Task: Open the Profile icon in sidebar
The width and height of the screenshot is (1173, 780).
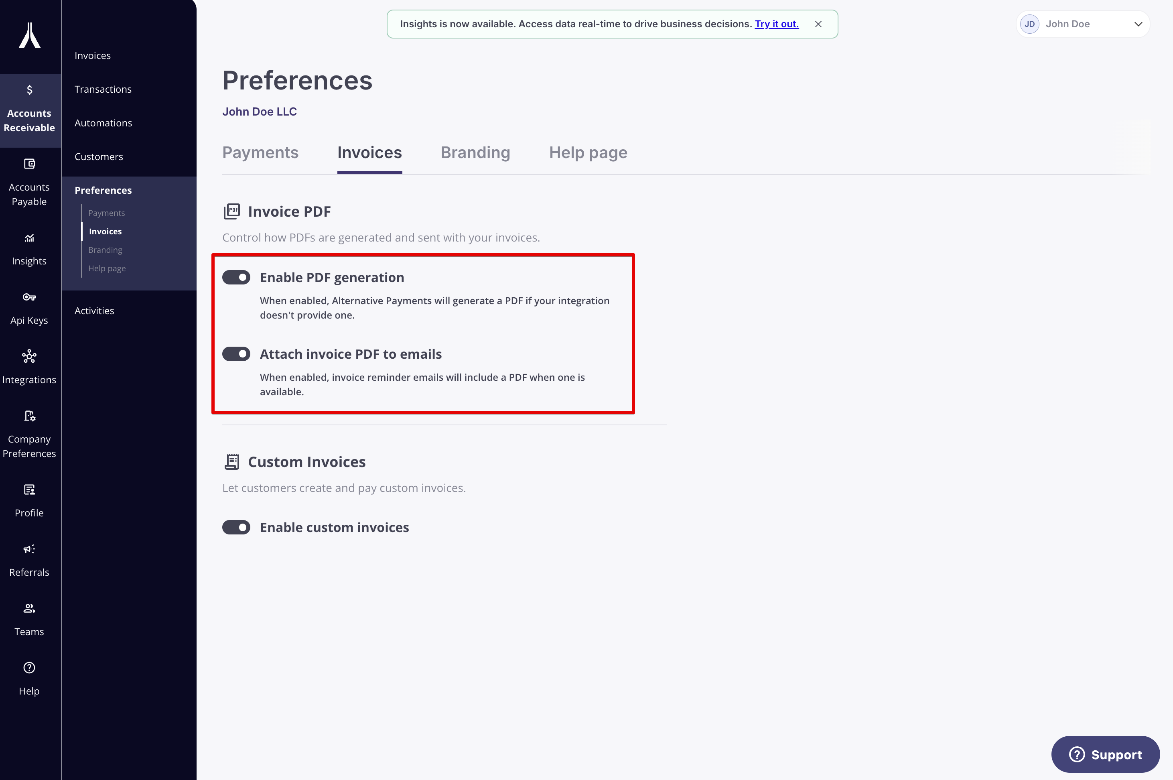Action: [x=29, y=490]
